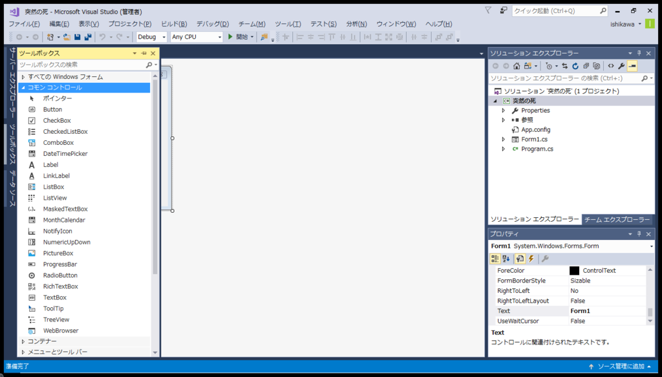The width and height of the screenshot is (662, 377).
Task: Toggle Preview Selected Items button in Solution Explorer
Action: click(632, 66)
